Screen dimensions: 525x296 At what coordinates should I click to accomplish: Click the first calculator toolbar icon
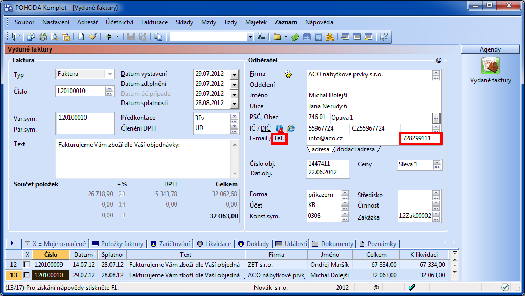coord(307,36)
